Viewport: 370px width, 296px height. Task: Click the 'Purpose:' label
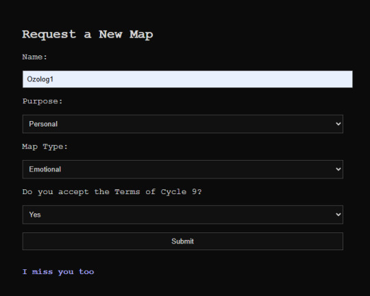point(42,101)
